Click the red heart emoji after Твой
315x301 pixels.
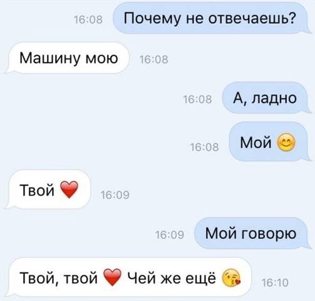(69, 189)
